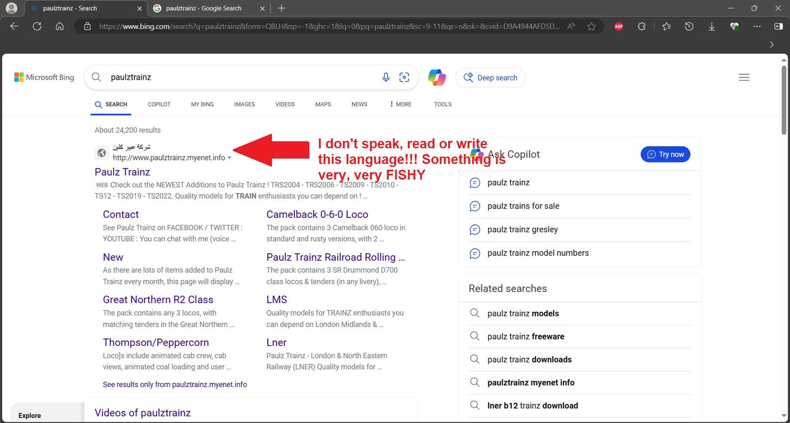Screen dimensions: 790x423
Task: Open the Contact sublink
Action: tap(121, 214)
